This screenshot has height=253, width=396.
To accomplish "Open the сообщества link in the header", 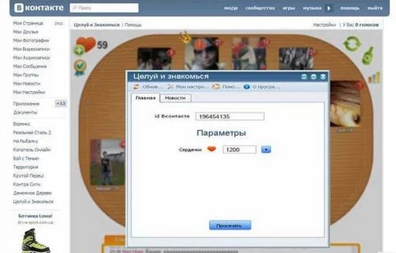I will tap(260, 8).
